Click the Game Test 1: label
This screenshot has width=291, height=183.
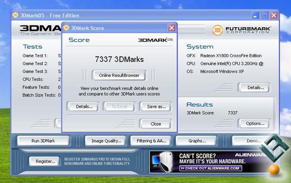[x=35, y=55]
